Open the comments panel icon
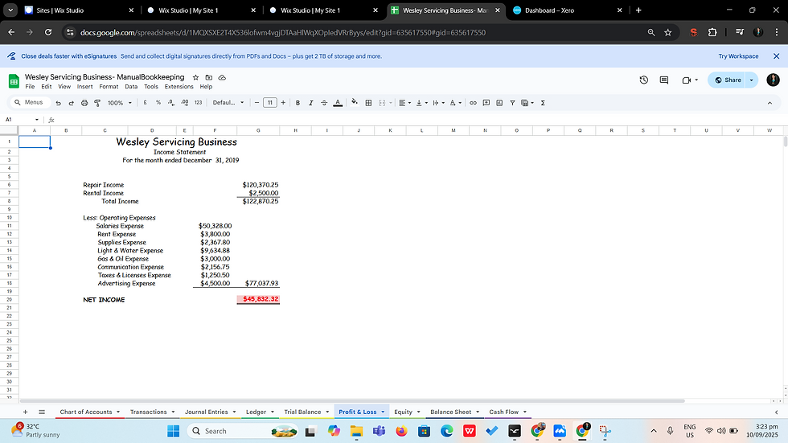 coord(664,80)
